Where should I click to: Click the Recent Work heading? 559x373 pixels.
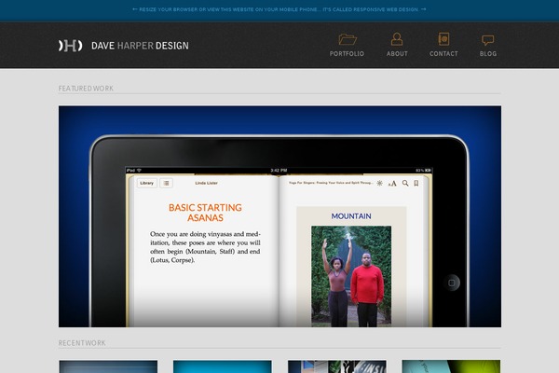tap(82, 343)
